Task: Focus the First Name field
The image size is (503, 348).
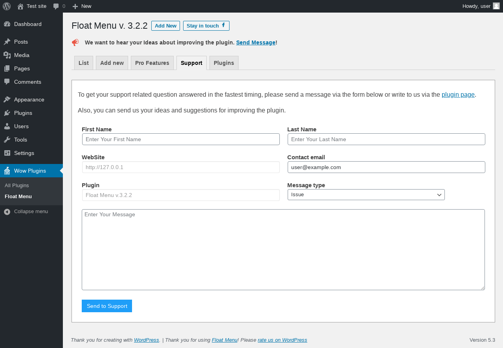Action: click(181, 139)
